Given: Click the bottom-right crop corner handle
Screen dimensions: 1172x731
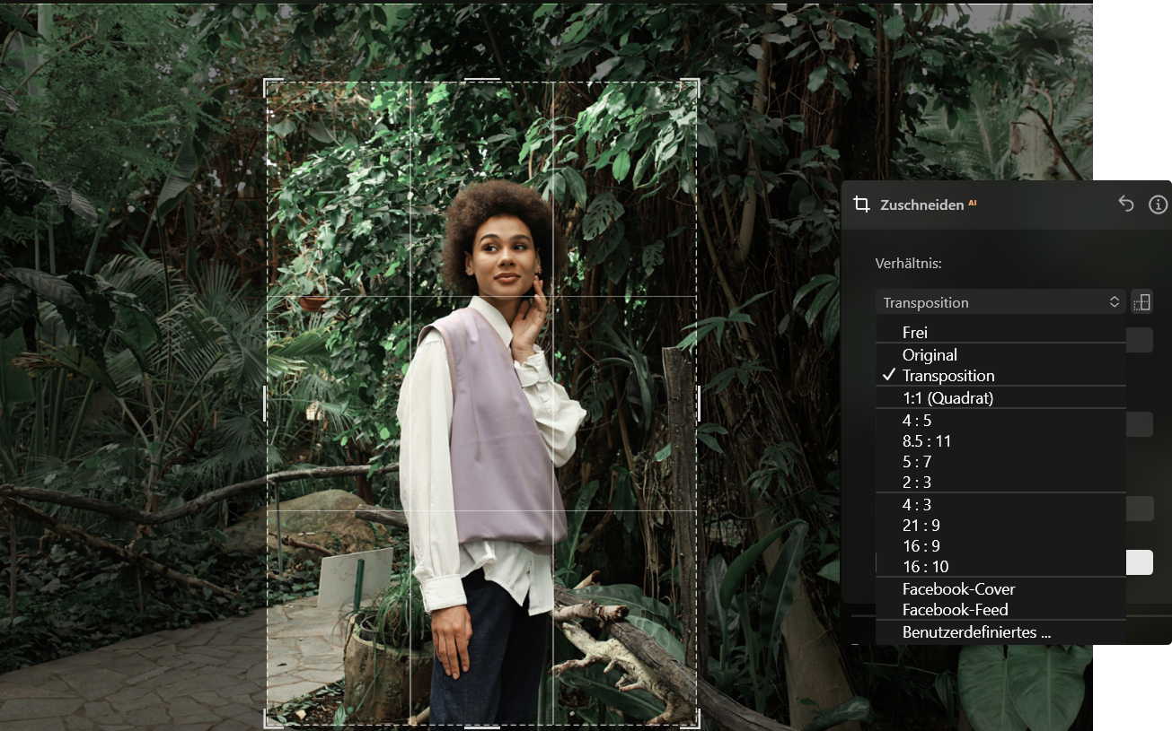Looking at the screenshot, I should click(691, 718).
